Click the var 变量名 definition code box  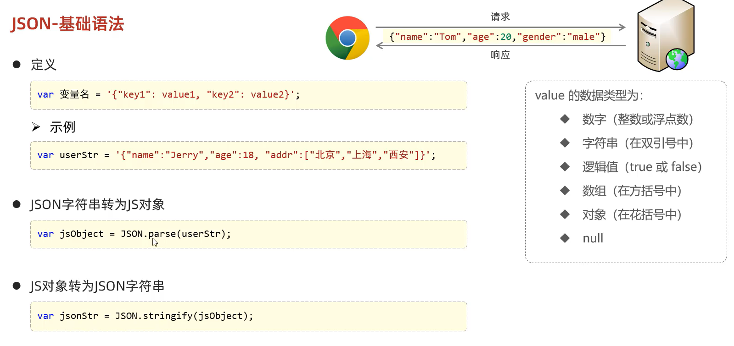[248, 95]
